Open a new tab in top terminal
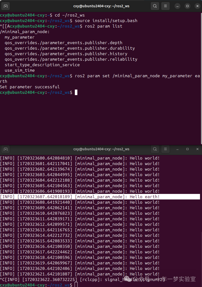Image resolution: width=202 pixels, height=287 pixels. [x=6, y=6]
